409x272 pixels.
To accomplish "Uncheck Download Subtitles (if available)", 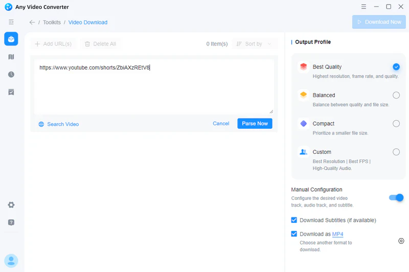I will click(x=294, y=220).
